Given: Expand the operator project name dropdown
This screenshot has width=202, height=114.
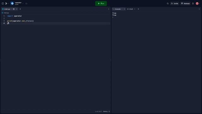Looking at the screenshot, I should point(23,3).
